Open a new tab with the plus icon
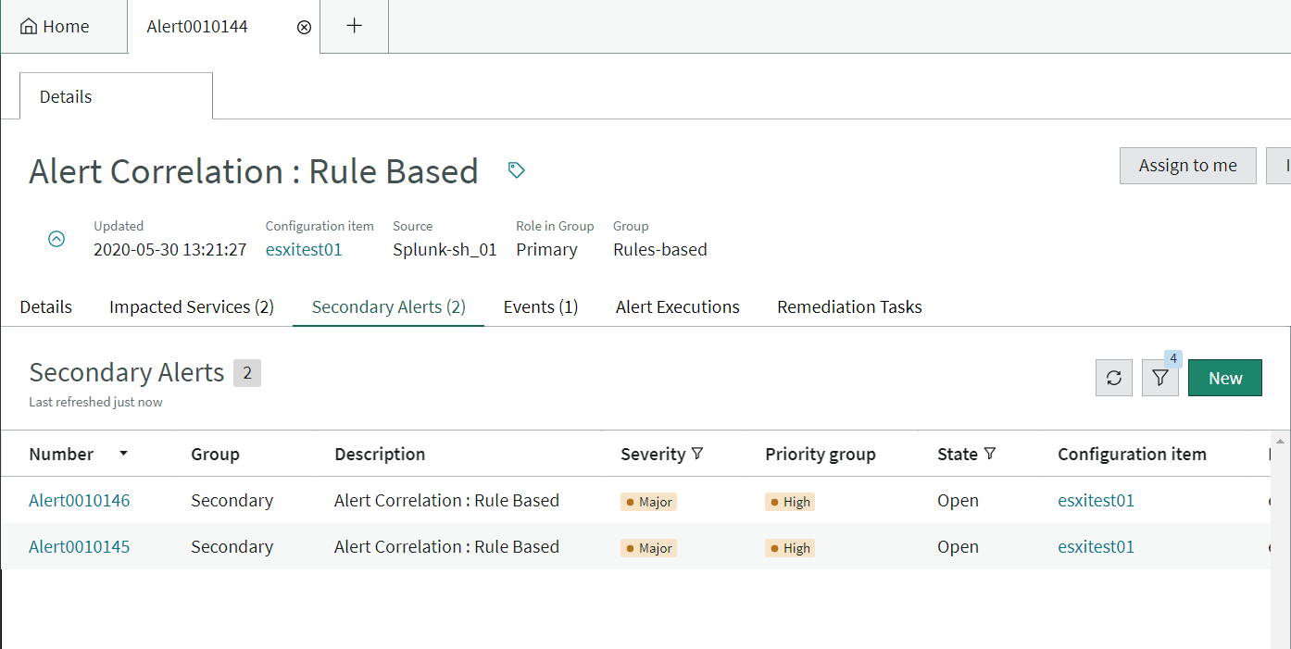Screen dimensions: 1291x649 pyautogui.click(x=354, y=26)
